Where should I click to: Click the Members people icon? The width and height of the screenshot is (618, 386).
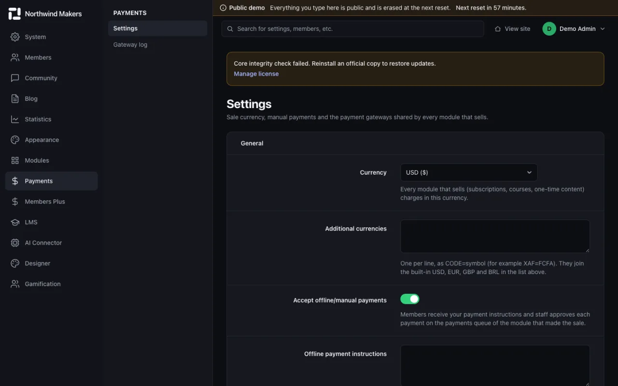[15, 57]
